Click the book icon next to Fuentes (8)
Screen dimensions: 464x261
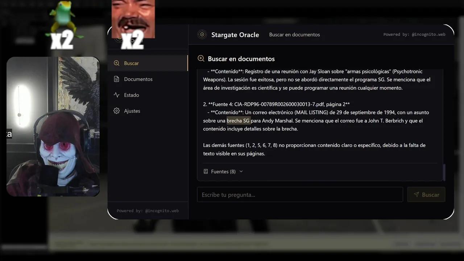pos(206,171)
